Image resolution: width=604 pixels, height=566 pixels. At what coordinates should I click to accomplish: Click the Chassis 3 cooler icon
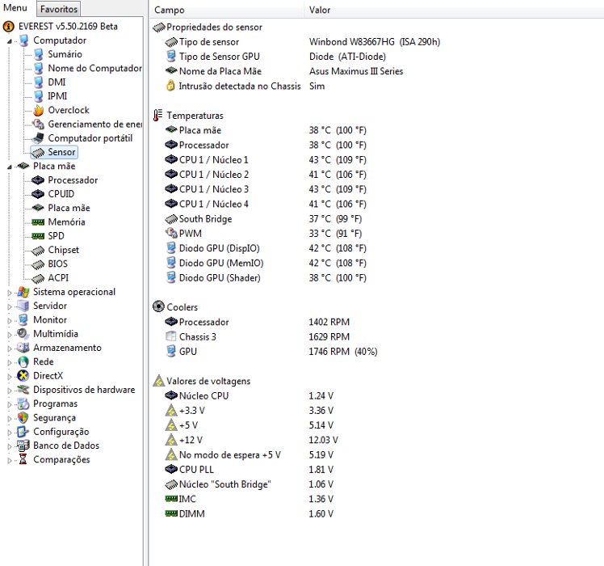click(170, 336)
